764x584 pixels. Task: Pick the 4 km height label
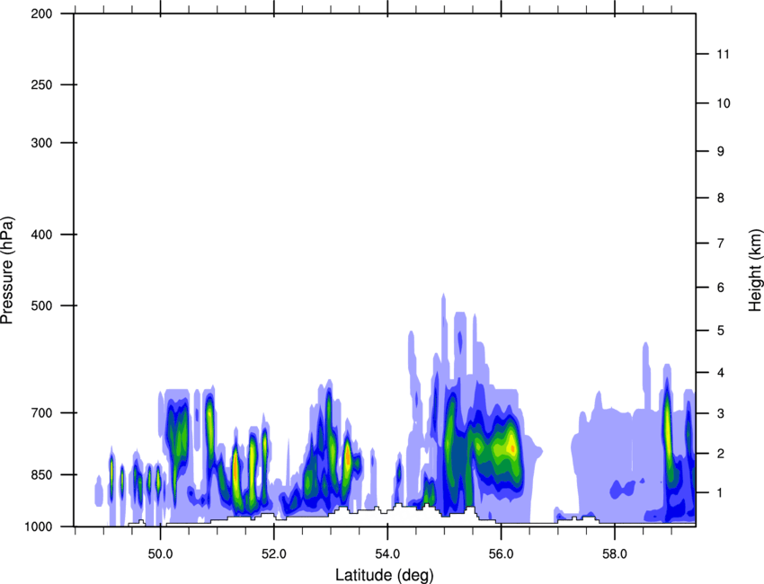click(x=720, y=373)
